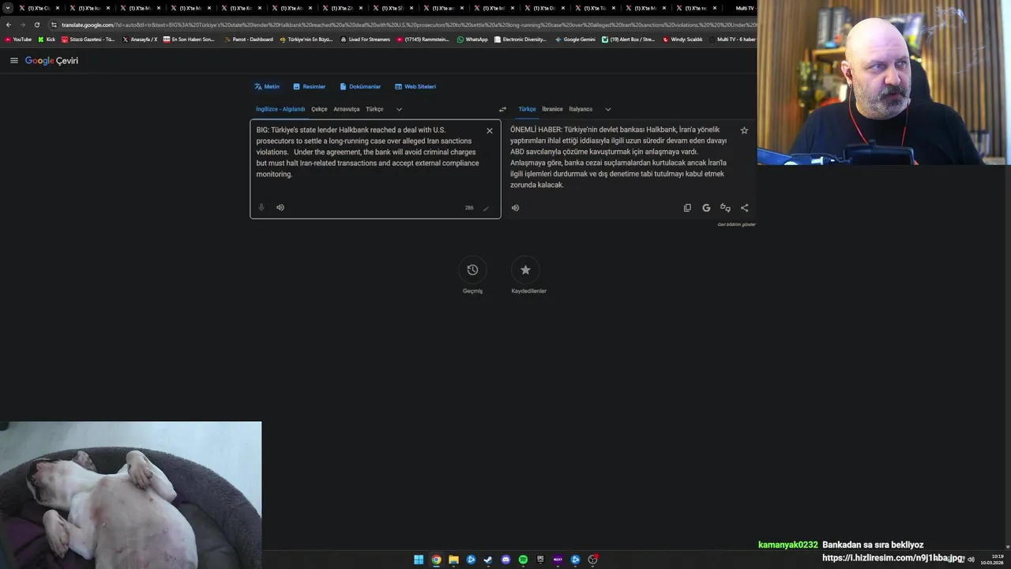The width and height of the screenshot is (1011, 569).
Task: Switch to the Dokümanlar tab
Action: (x=360, y=87)
